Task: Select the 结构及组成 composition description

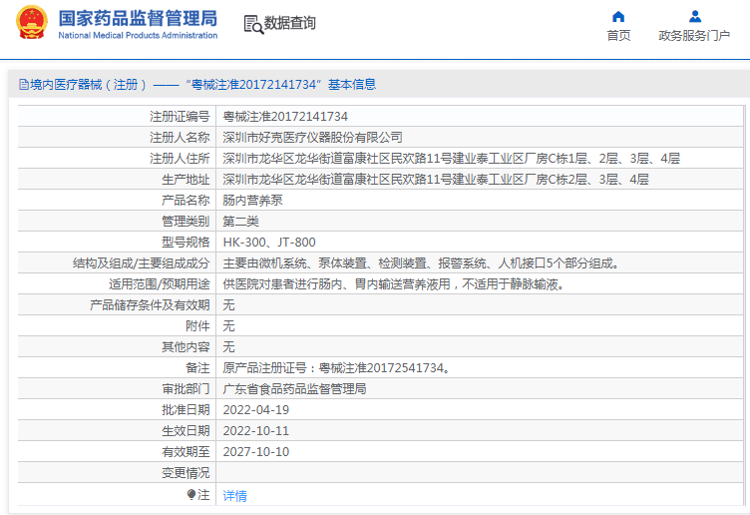Action: (x=423, y=263)
